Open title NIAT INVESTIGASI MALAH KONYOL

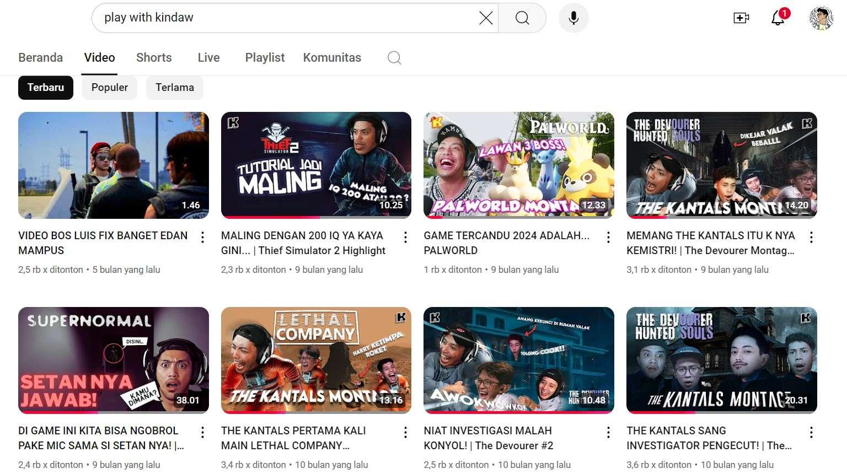[x=489, y=438]
